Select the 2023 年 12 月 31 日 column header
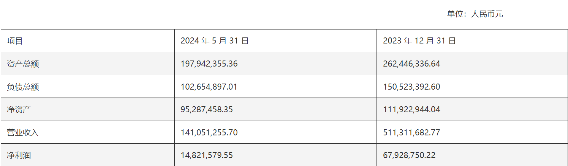Viewport: 568px width, 166px height. coord(419,41)
